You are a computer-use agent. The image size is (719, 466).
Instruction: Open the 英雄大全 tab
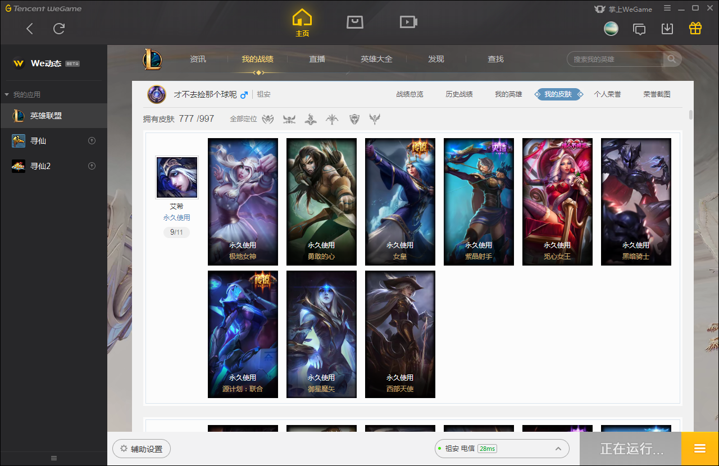pyautogui.click(x=376, y=59)
